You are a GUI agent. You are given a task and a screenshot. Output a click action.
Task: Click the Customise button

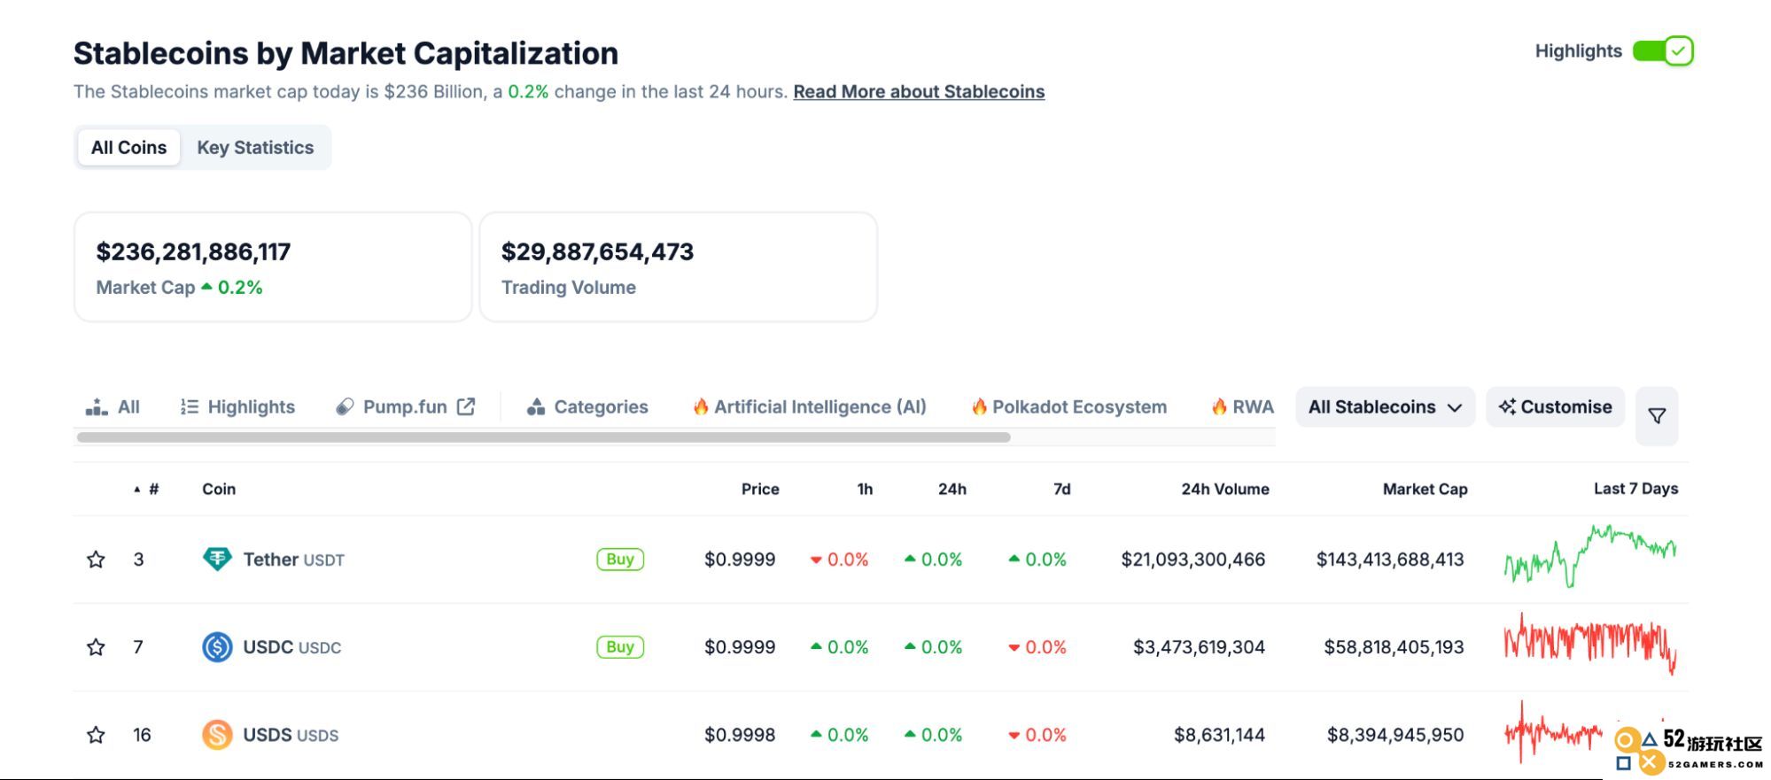click(x=1555, y=407)
